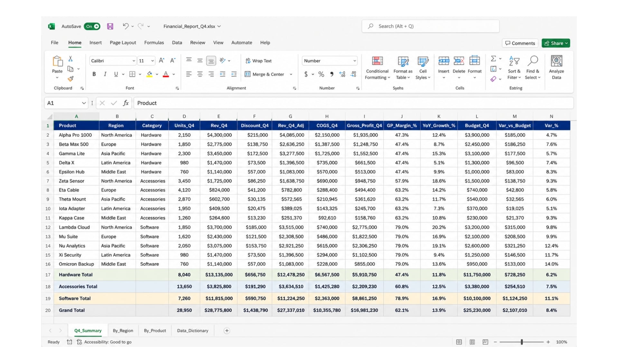The height and width of the screenshot is (347, 618).
Task: Click Insert Function fx icon
Action: tap(126, 103)
